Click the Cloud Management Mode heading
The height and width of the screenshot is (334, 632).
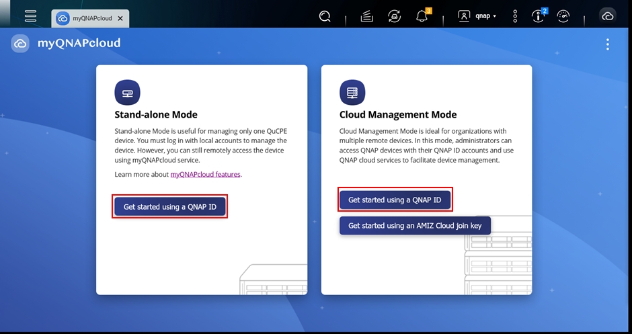[398, 115]
